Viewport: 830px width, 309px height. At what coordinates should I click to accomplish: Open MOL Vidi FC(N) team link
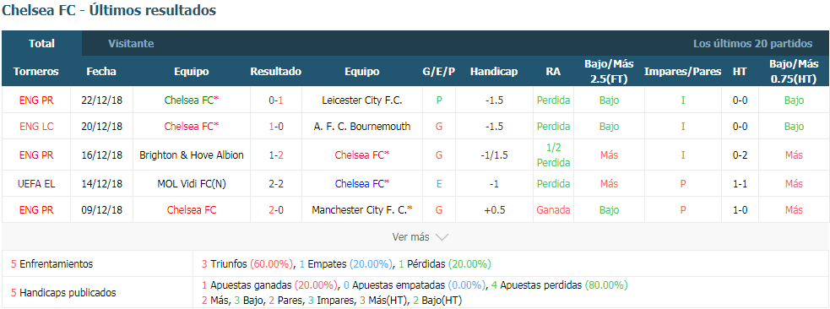coord(192,183)
